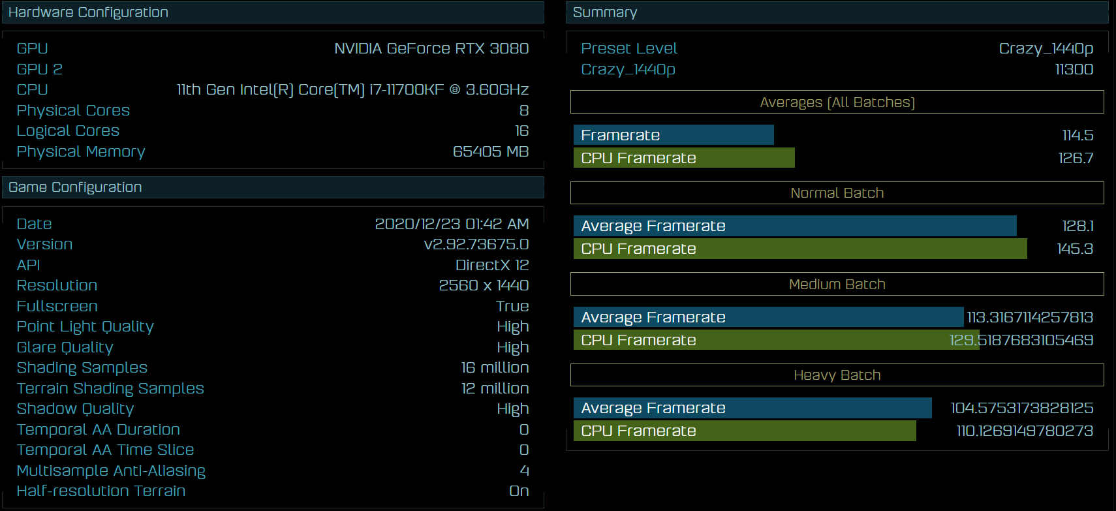Click the DirectX 12 API value
The height and width of the screenshot is (511, 1116).
pyautogui.click(x=492, y=265)
